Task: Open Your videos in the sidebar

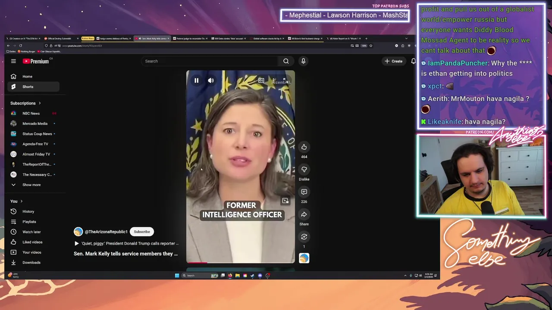Action: pos(33,252)
